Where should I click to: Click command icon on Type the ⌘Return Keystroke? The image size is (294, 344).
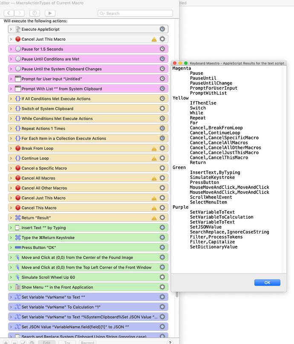click(18, 237)
